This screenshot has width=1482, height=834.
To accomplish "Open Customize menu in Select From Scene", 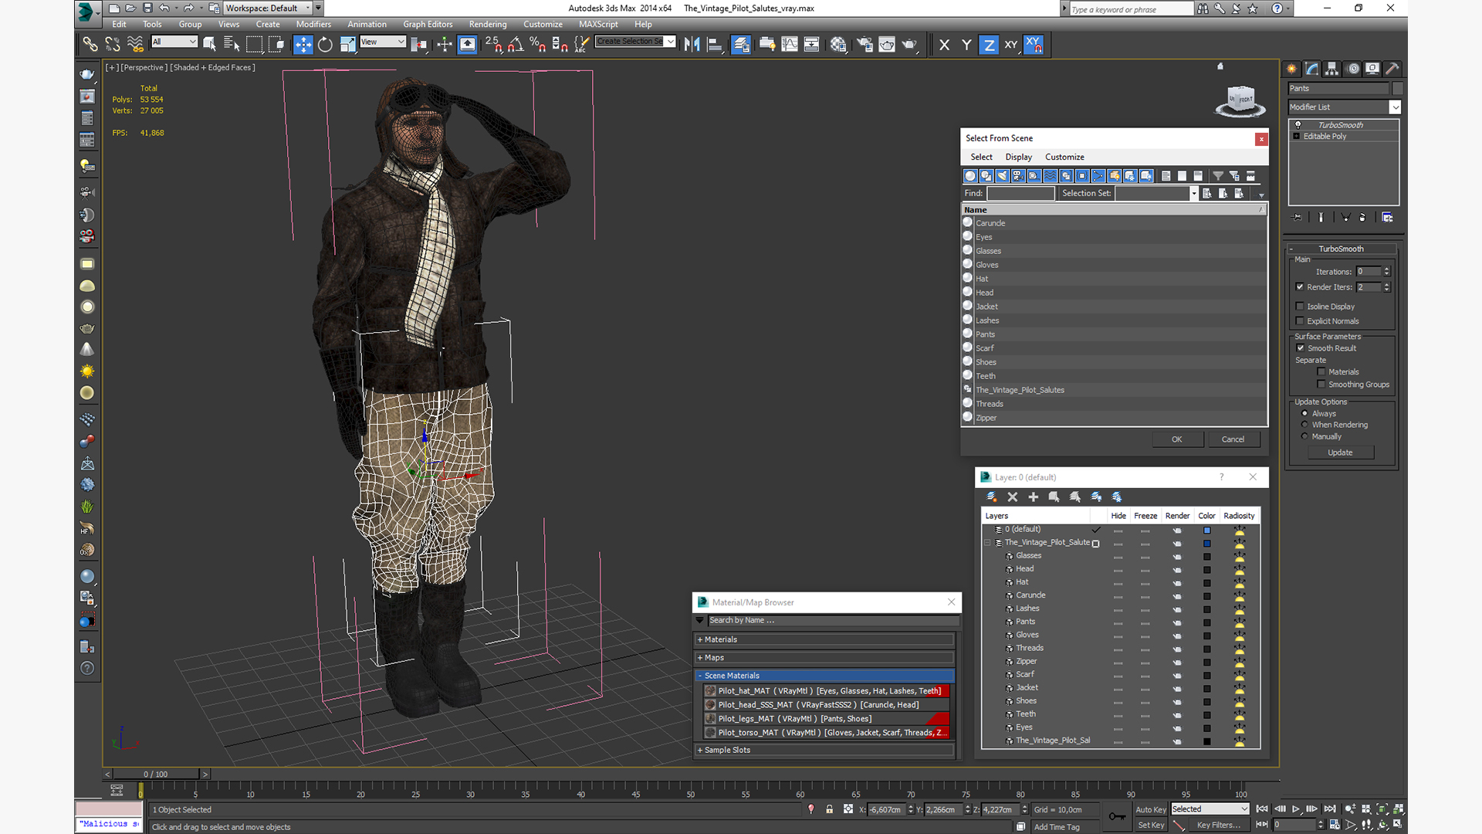I will (1064, 157).
